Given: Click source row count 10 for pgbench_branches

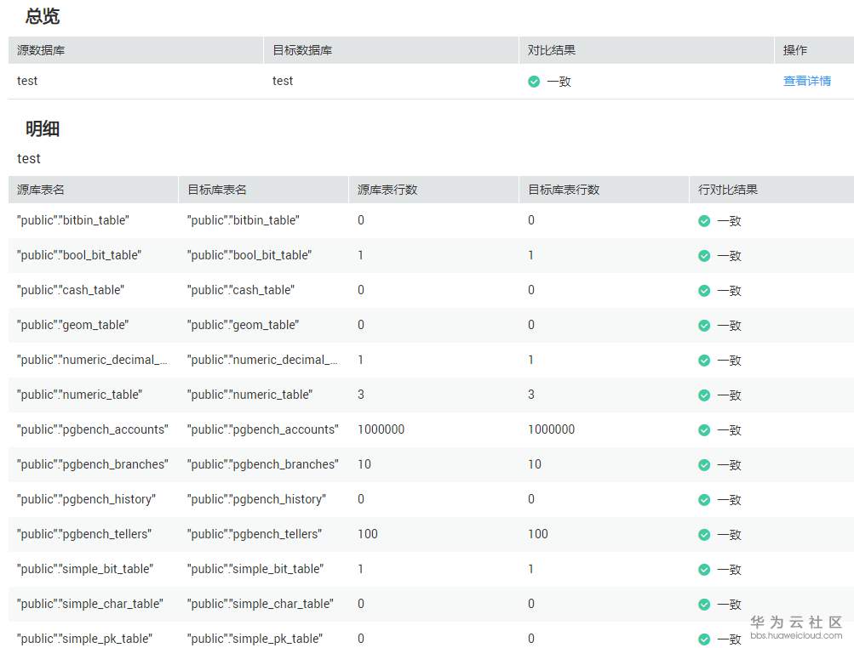Looking at the screenshot, I should [x=364, y=464].
